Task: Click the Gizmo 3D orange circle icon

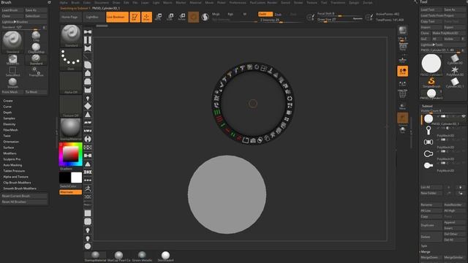Action: tap(193, 17)
